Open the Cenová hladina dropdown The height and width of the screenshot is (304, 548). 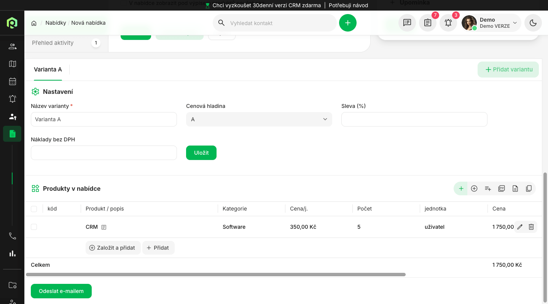[x=259, y=119]
